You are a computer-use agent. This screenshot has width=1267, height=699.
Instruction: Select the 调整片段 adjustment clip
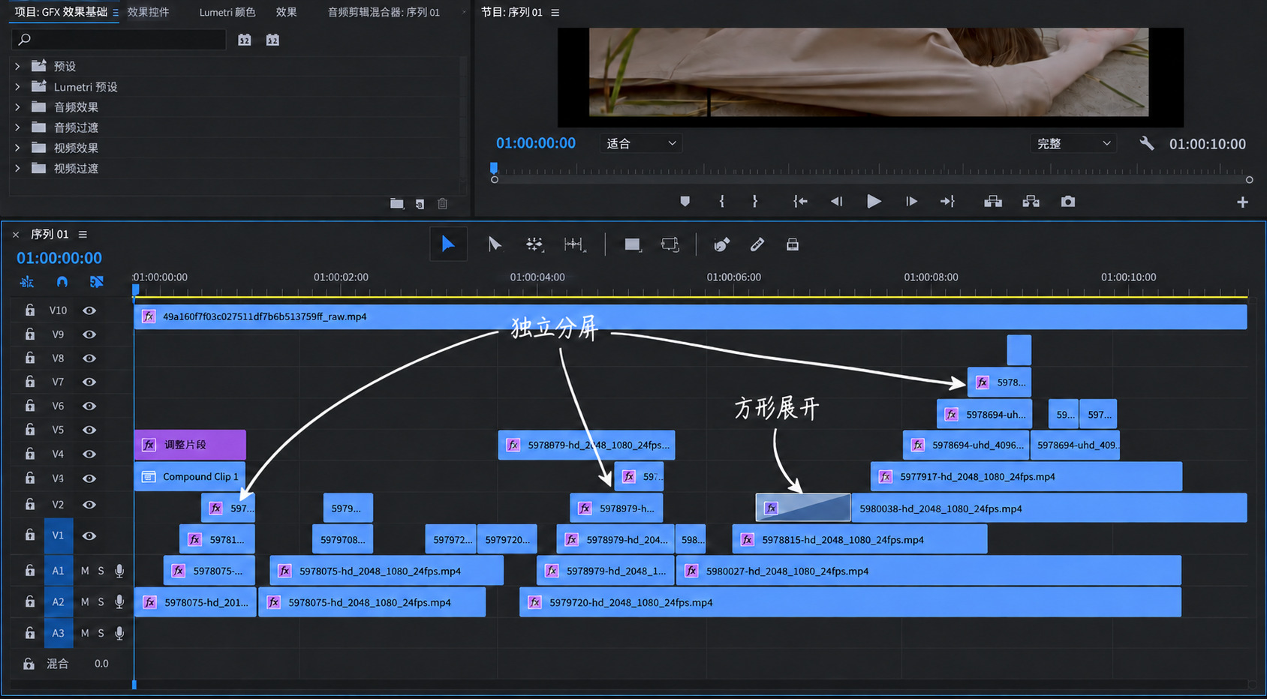point(190,445)
